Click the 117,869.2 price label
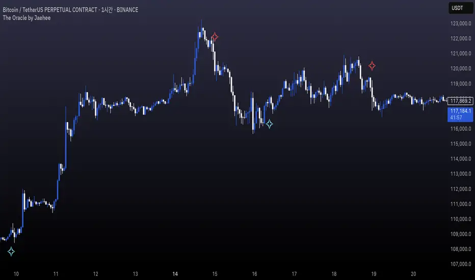The width and height of the screenshot is (475, 280). point(460,101)
